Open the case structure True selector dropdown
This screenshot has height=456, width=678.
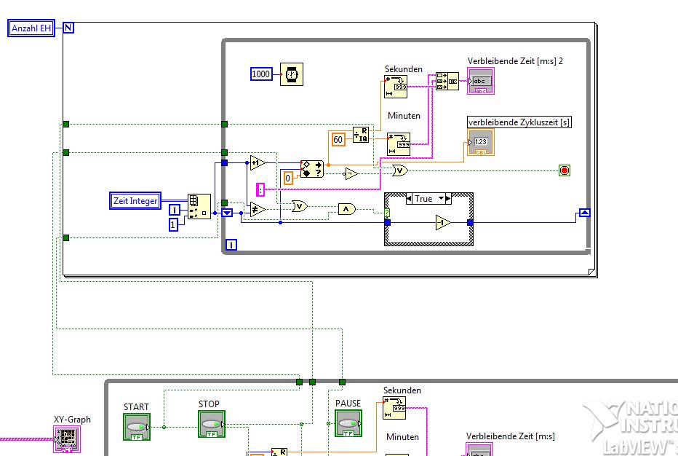442,198
